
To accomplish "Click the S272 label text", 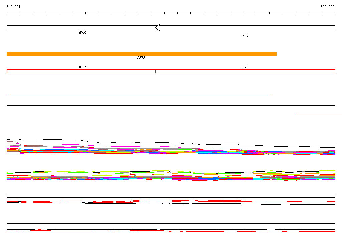I will (x=141, y=58).
